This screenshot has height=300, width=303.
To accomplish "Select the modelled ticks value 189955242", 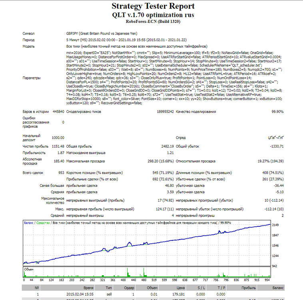I will point(165,112).
